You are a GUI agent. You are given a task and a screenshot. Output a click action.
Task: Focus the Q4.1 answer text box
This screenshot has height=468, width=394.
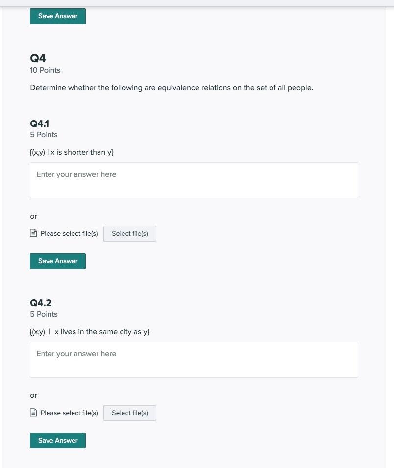pos(194,180)
